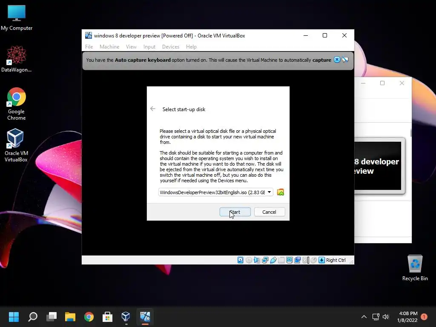Open the Help menu

(x=191, y=47)
